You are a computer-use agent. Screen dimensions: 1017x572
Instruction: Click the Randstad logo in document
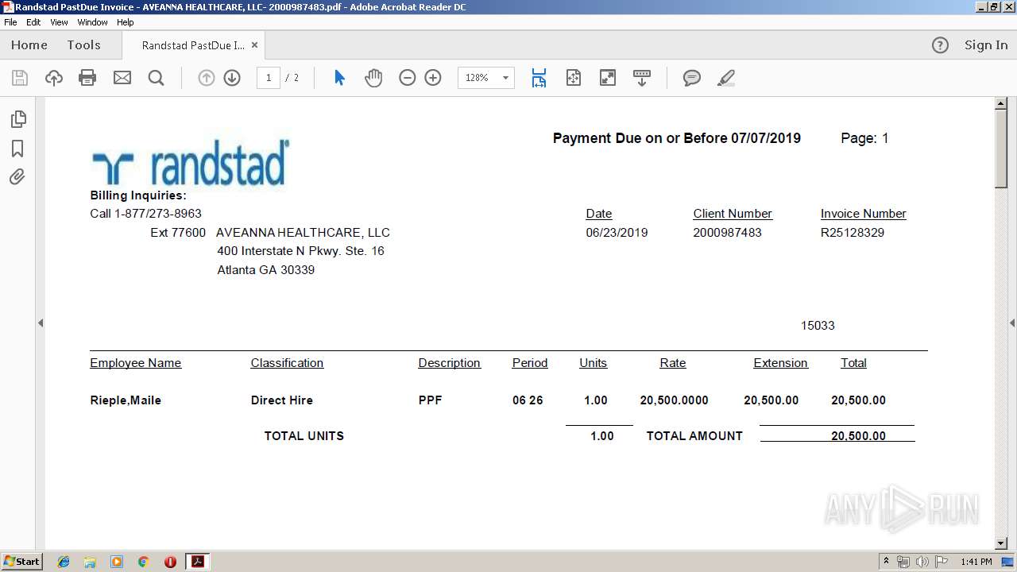(191, 164)
